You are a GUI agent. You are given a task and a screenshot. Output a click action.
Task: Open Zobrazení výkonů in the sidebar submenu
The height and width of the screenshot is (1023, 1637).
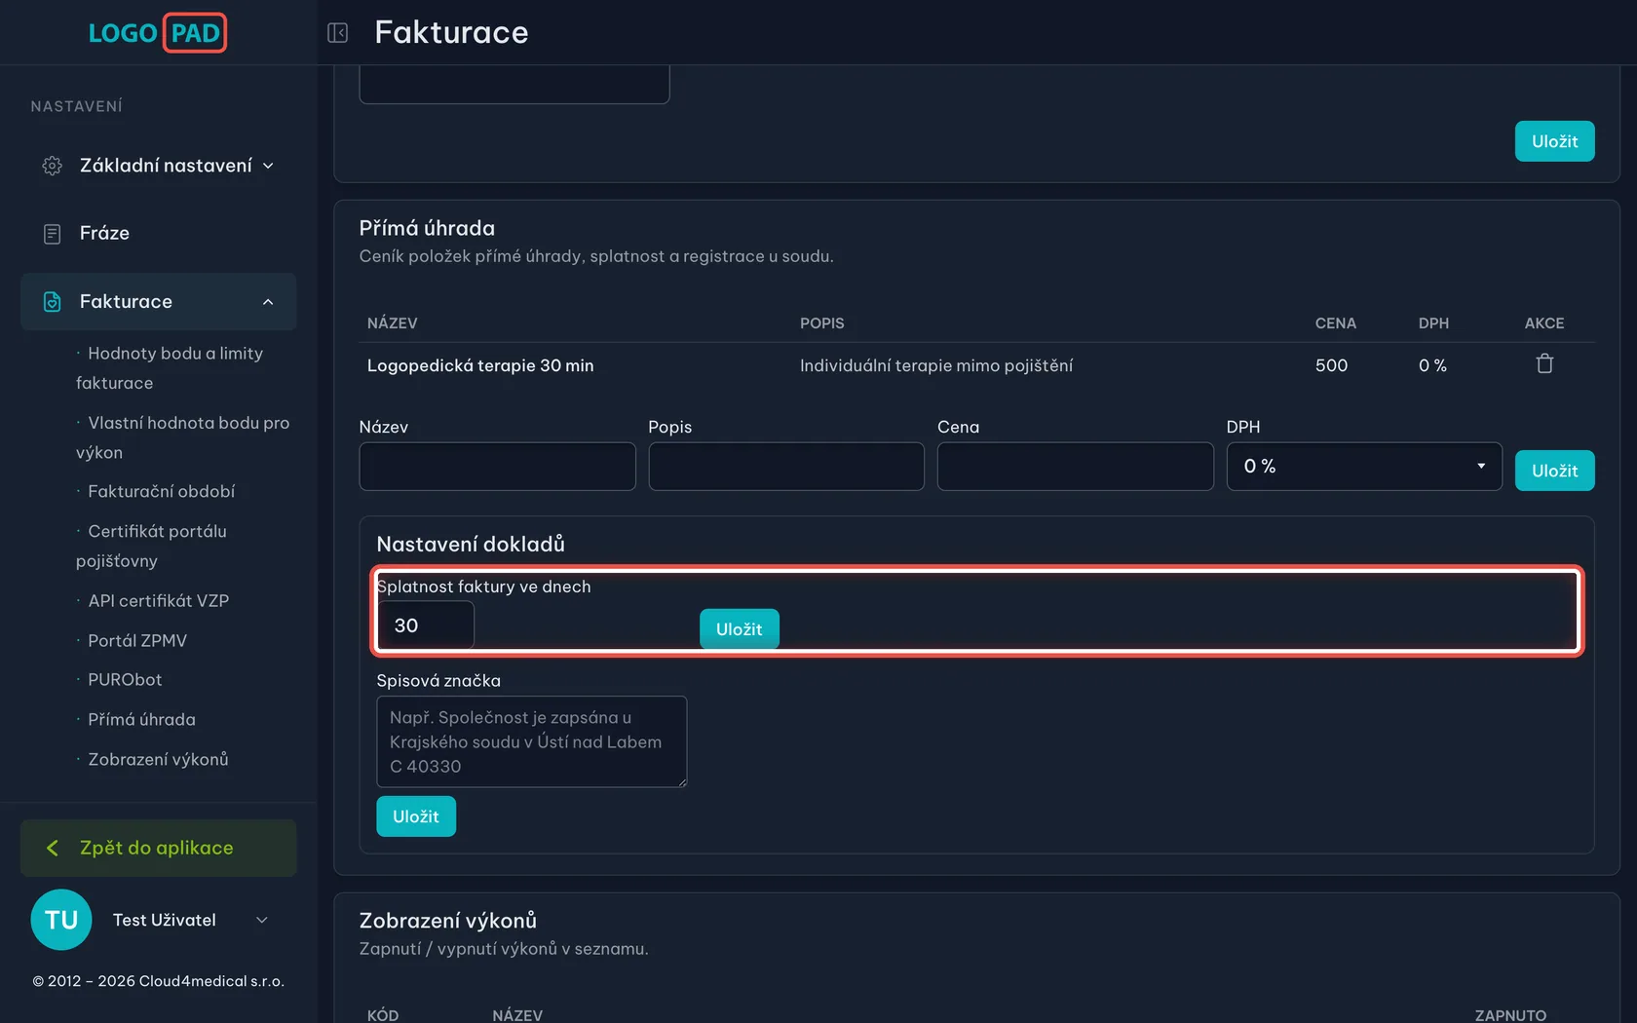point(158,760)
